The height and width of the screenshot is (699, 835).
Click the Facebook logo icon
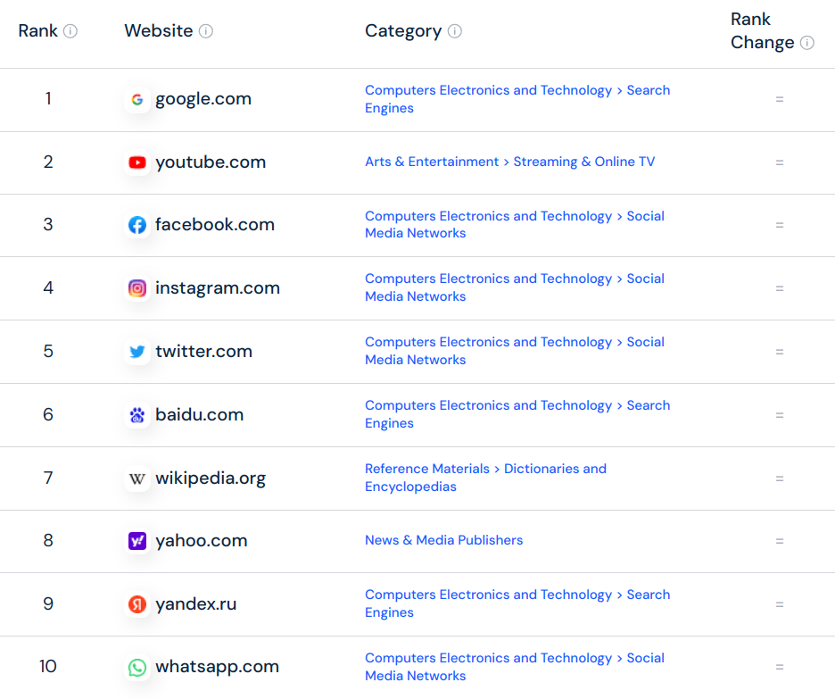tap(137, 225)
